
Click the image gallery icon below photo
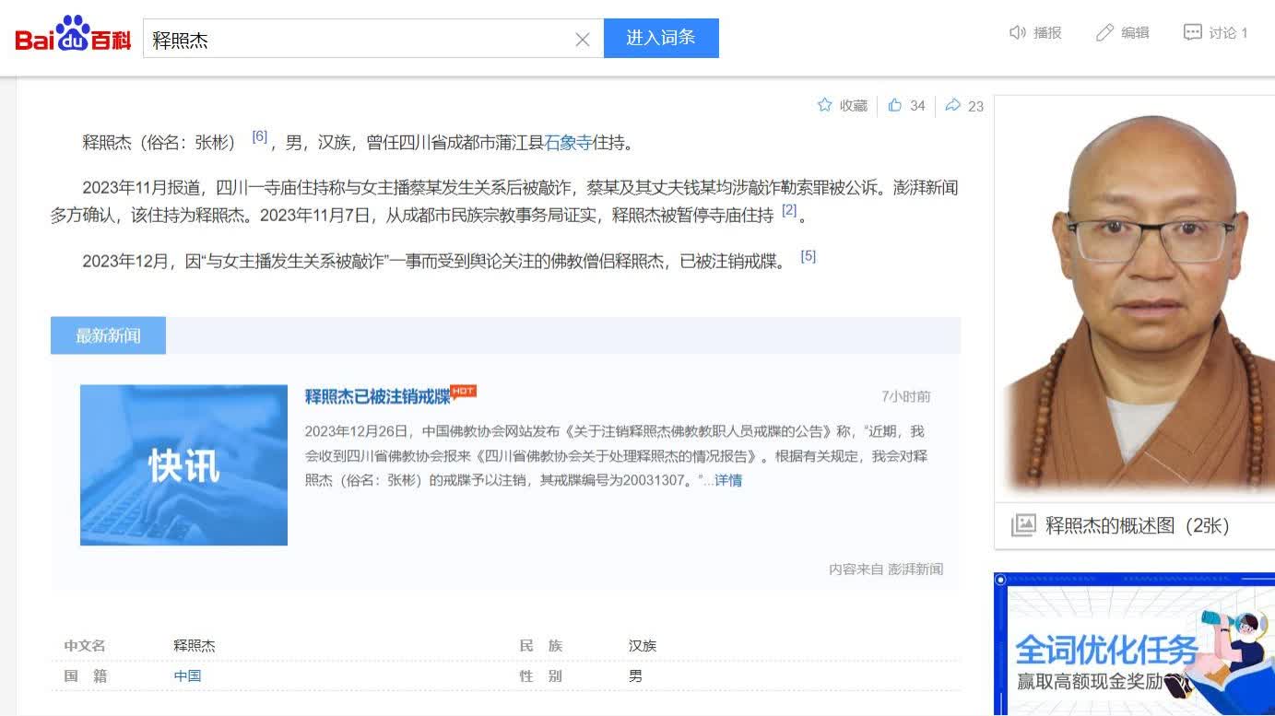pos(1023,525)
